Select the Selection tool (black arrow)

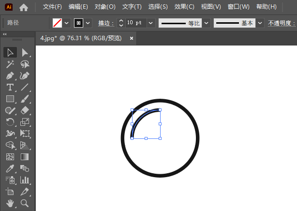pos(10,53)
